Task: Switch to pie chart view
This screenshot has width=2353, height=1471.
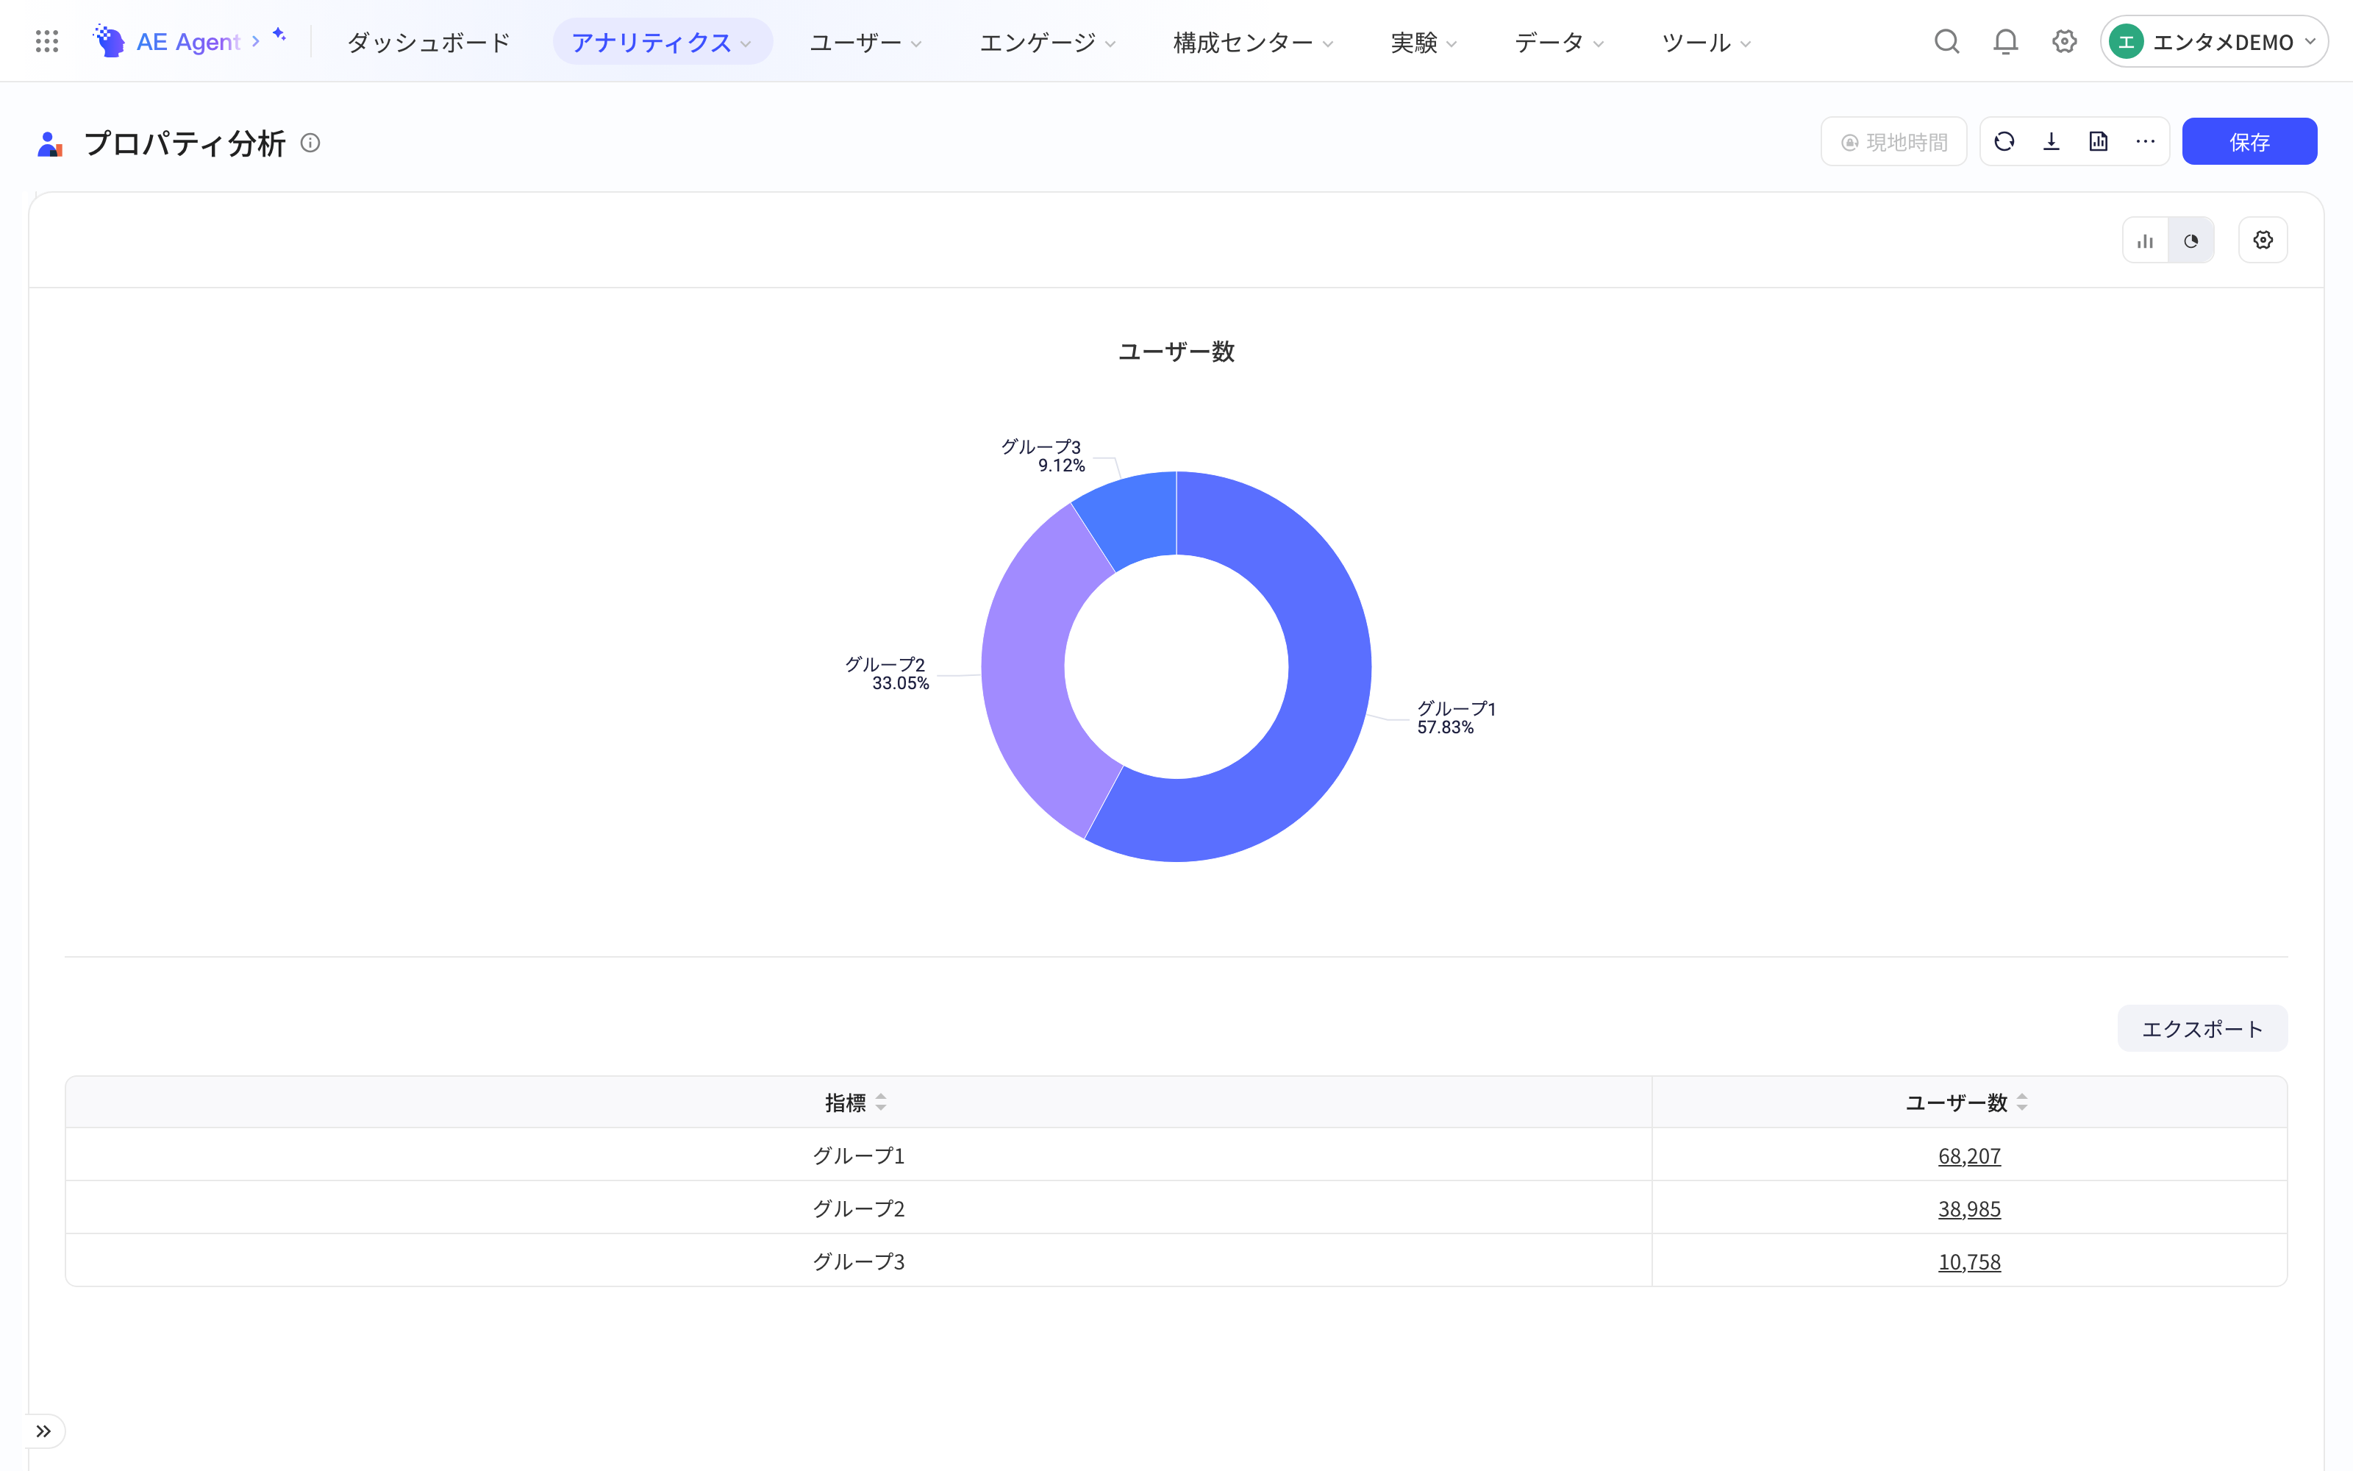Action: (x=2190, y=241)
